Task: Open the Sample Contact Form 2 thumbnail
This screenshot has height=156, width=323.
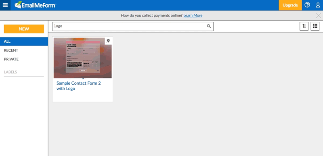Action: 83,58
